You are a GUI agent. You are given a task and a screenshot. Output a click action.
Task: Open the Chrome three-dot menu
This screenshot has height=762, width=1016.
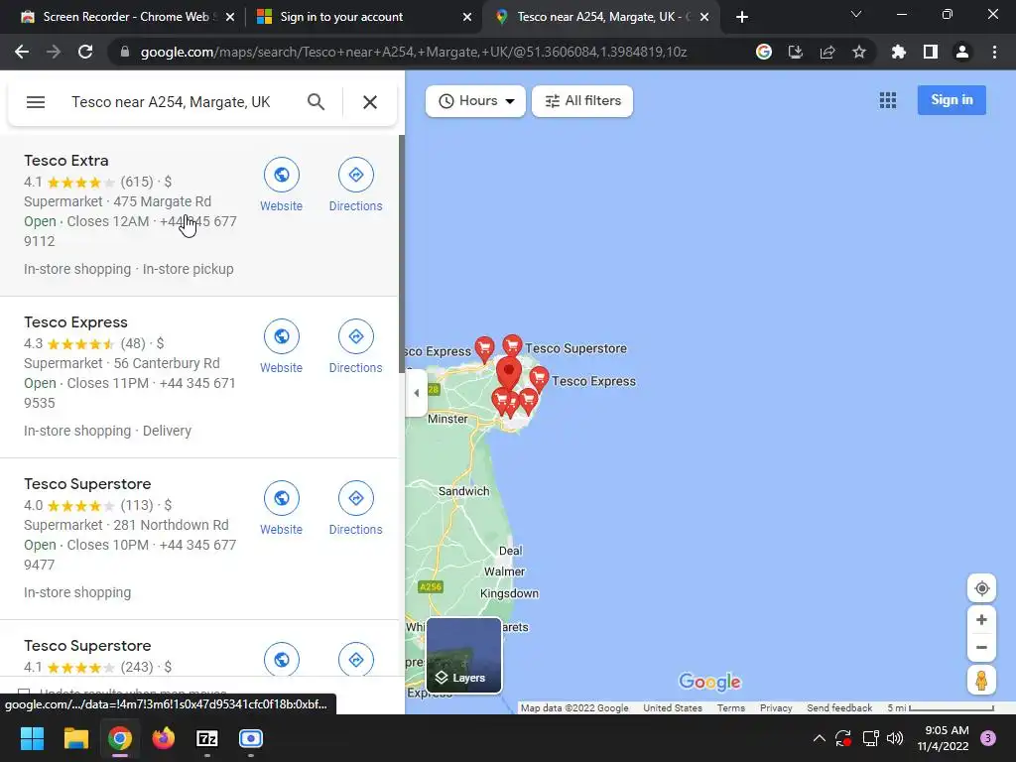(994, 52)
